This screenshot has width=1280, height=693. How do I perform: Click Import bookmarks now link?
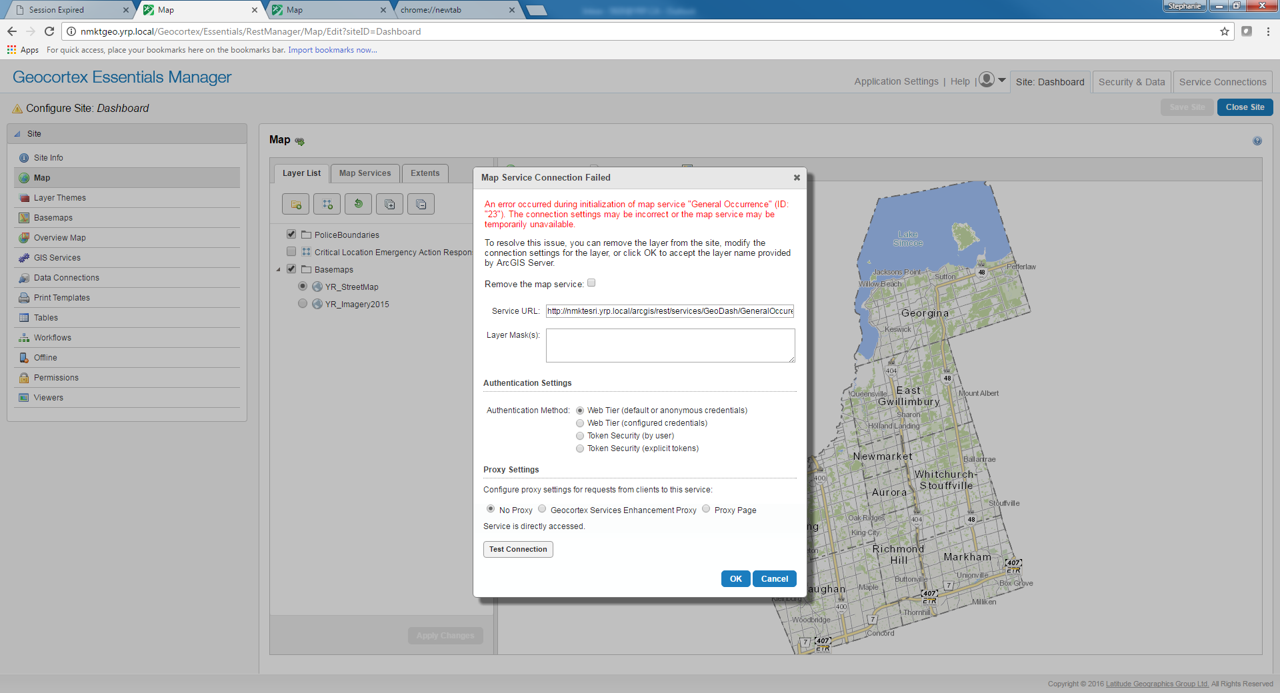[x=332, y=50]
